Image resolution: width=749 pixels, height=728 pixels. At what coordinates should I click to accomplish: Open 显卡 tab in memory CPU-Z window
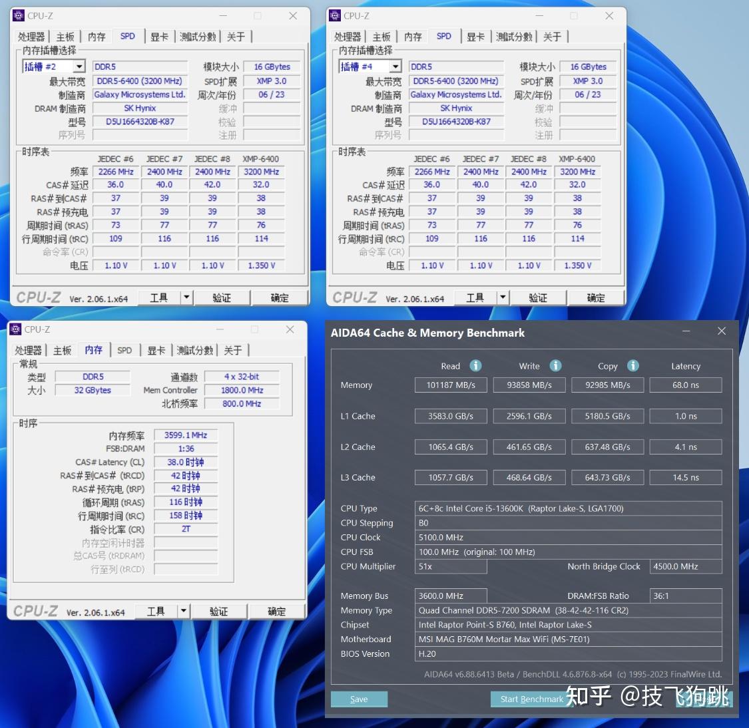tap(156, 351)
